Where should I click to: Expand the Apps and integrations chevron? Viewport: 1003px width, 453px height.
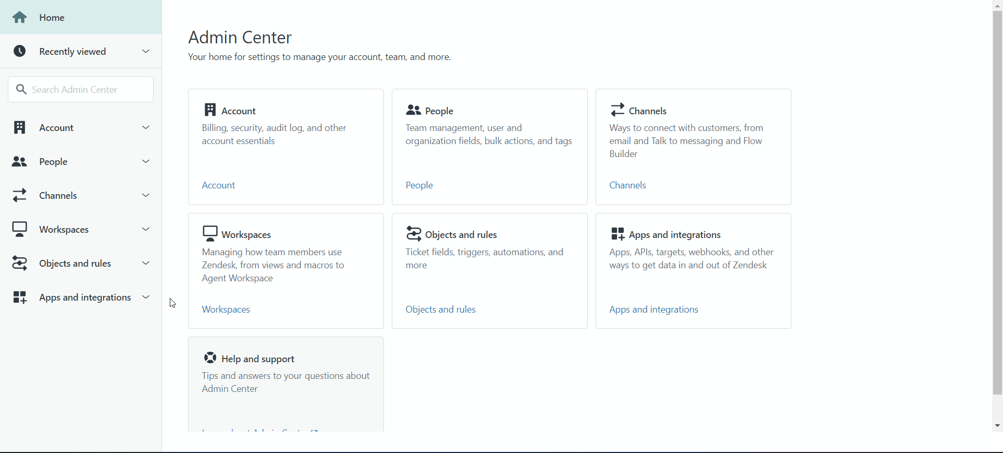(x=146, y=297)
